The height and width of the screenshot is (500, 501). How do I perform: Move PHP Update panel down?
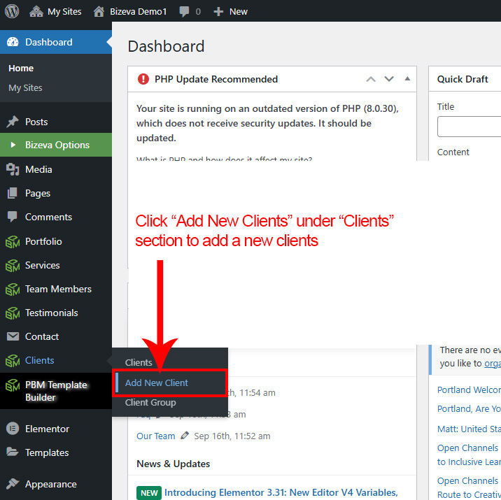pyautogui.click(x=389, y=79)
